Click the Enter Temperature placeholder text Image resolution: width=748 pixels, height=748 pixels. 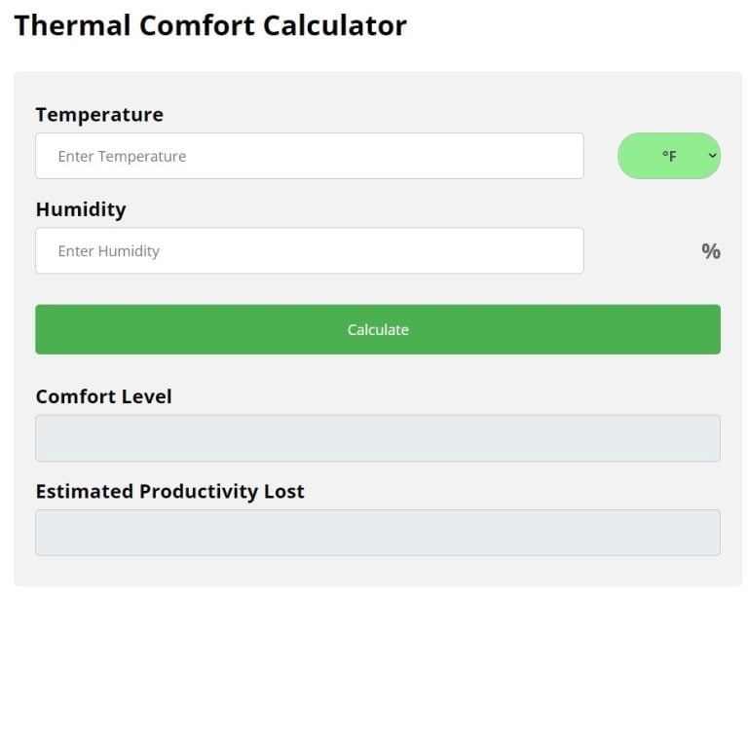tap(122, 156)
